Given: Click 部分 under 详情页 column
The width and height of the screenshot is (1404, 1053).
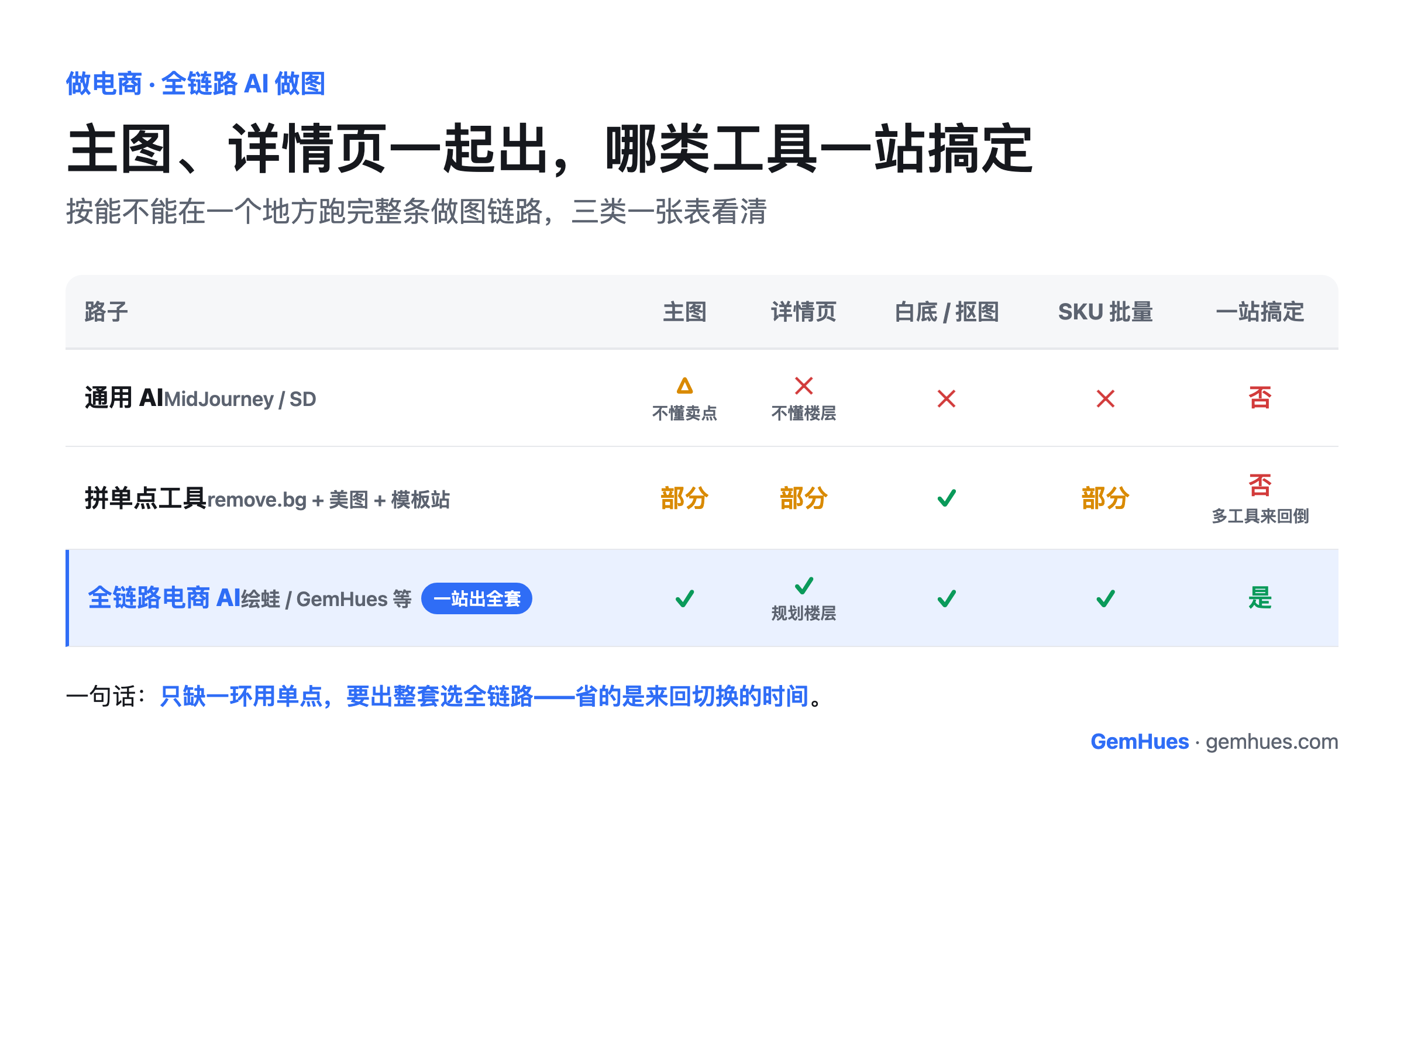Looking at the screenshot, I should [x=804, y=498].
